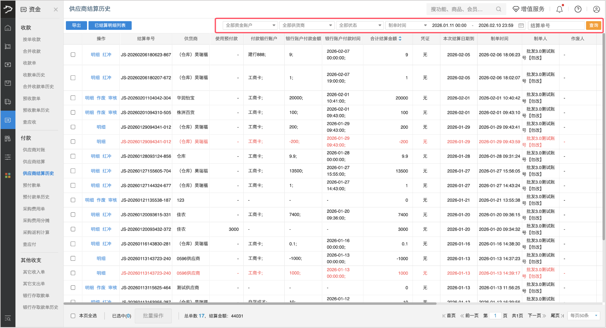Click the 导出 export button

76,25
